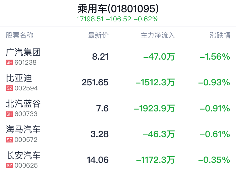
Task: Select the 北汽蓝谷 stock name
Action: click(24, 104)
